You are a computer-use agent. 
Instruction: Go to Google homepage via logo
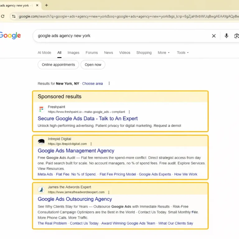point(10,35)
